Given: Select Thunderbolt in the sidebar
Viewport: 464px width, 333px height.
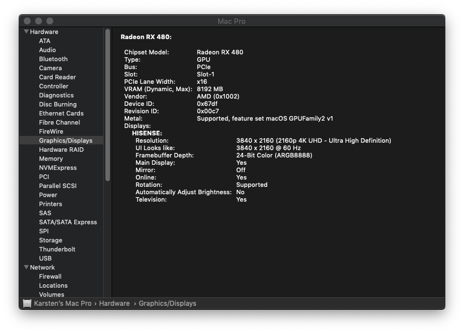Looking at the screenshot, I should tap(57, 249).
